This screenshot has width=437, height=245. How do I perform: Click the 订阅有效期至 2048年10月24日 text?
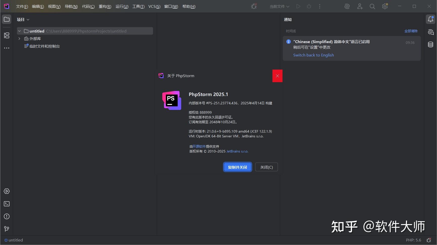[x=213, y=122]
